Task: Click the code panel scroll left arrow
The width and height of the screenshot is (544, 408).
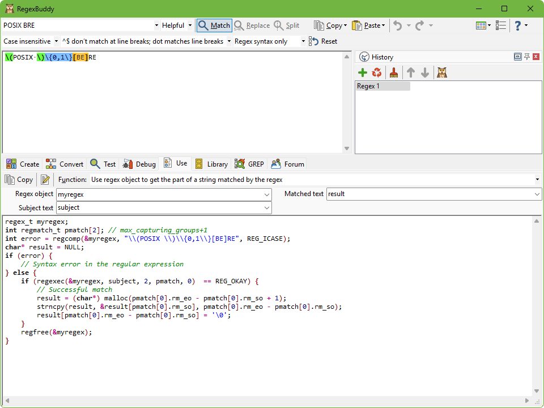Action: 7,401
